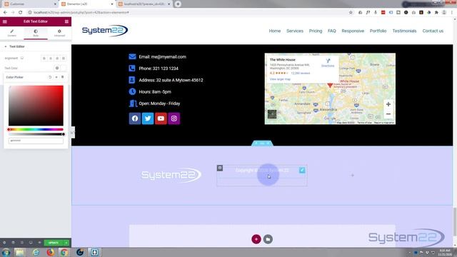Open the Testimonials nav menu item
Viewport: 457px width, 257px height.
click(404, 31)
